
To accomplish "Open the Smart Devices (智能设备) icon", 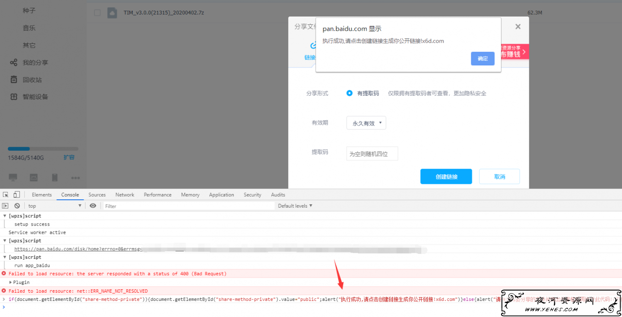I will (x=14, y=97).
